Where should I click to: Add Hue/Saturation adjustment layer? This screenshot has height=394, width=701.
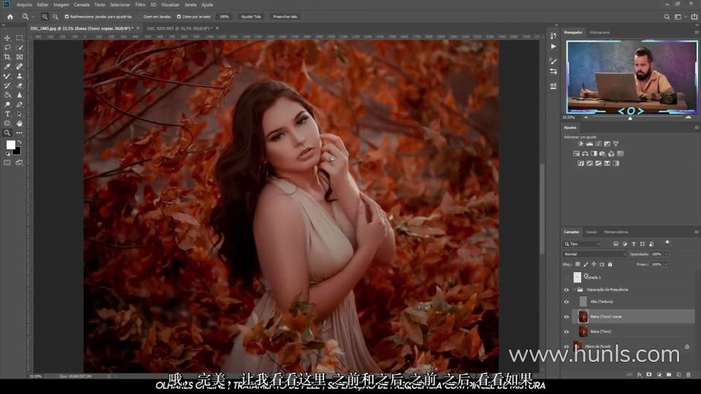click(576, 154)
